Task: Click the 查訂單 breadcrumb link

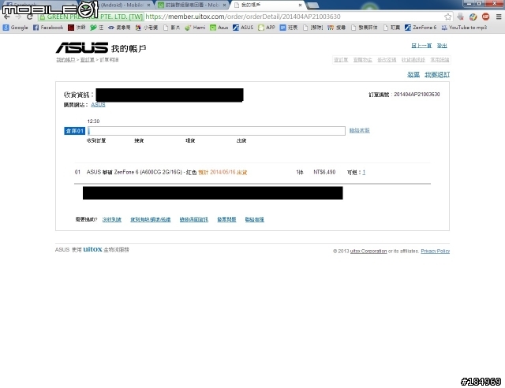Action: click(88, 60)
